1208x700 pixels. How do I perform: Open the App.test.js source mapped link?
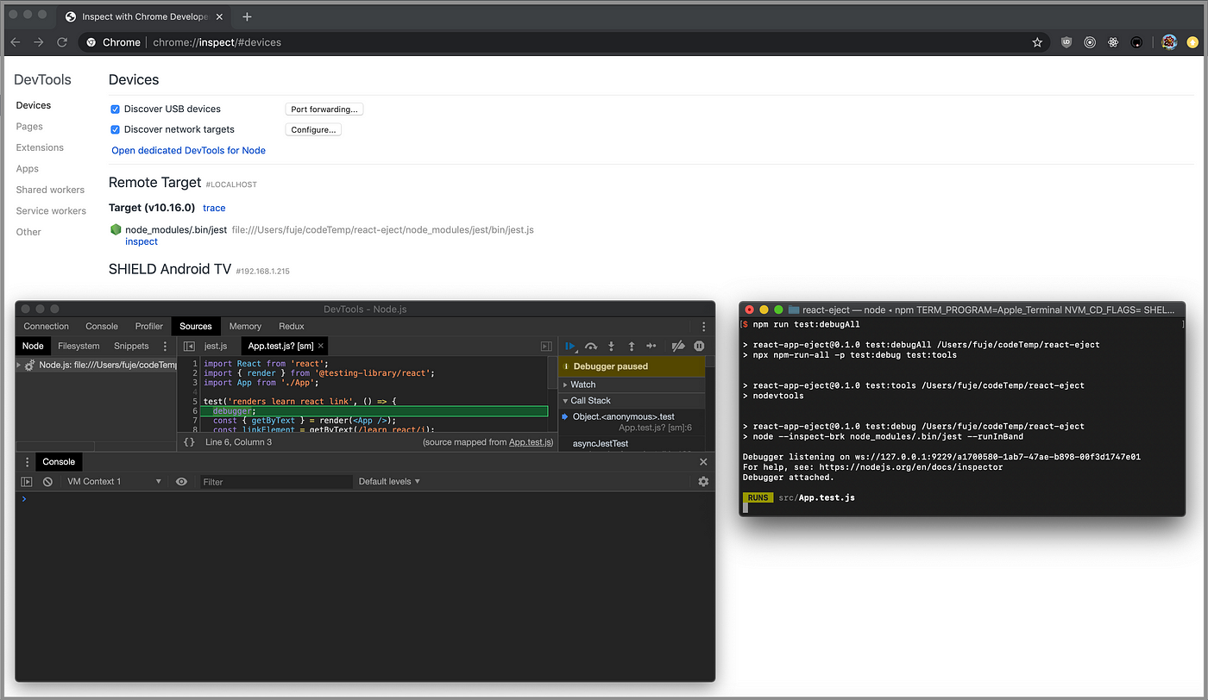(530, 442)
